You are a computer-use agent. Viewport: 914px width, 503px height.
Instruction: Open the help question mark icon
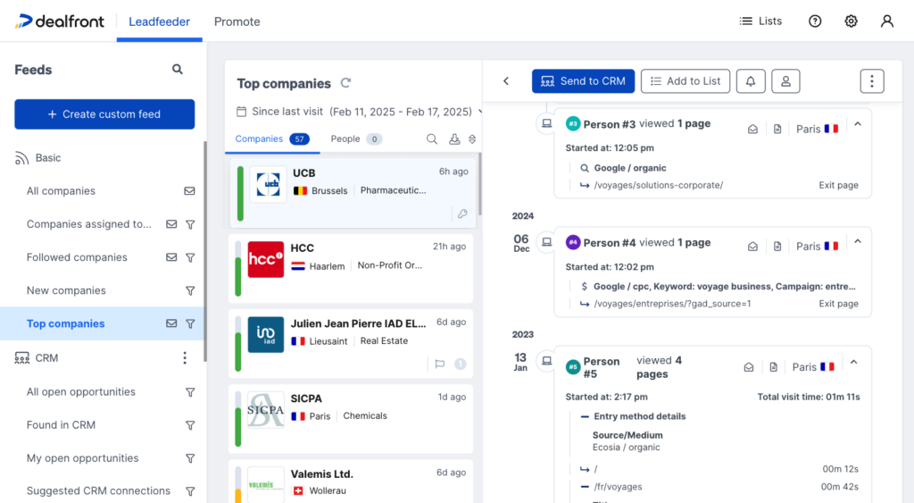(815, 21)
